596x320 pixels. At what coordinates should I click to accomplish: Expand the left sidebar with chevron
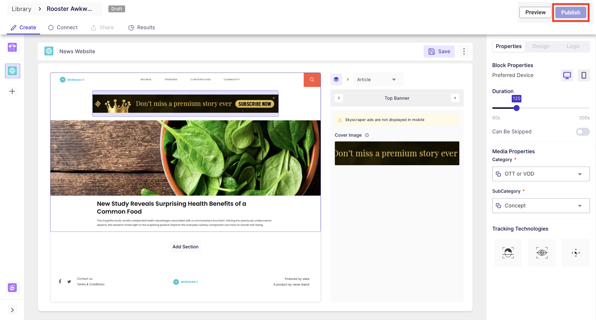(x=12, y=310)
